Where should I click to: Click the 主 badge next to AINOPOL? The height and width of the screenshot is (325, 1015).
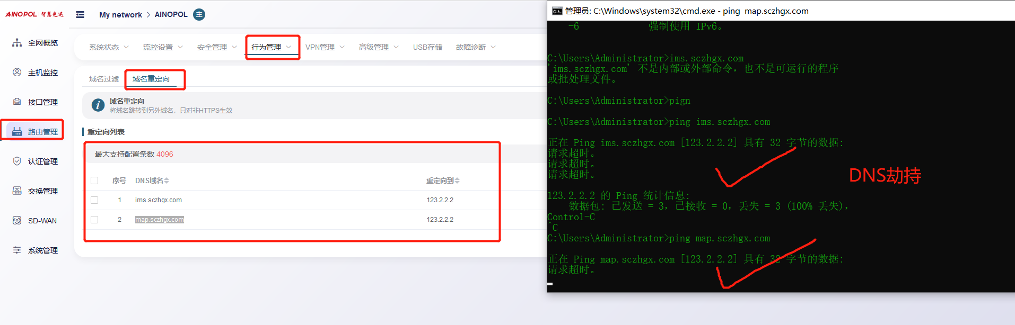(199, 15)
